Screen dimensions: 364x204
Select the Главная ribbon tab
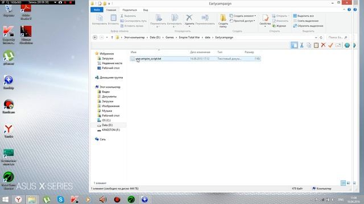[111, 10]
